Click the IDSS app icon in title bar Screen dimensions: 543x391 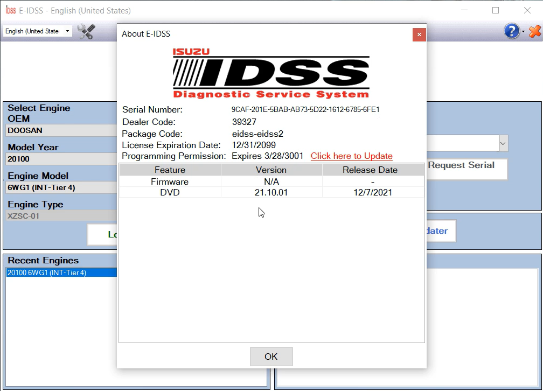click(x=11, y=10)
